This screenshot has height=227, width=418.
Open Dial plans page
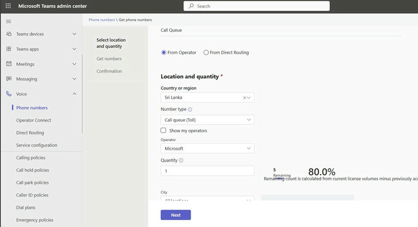[x=26, y=207]
